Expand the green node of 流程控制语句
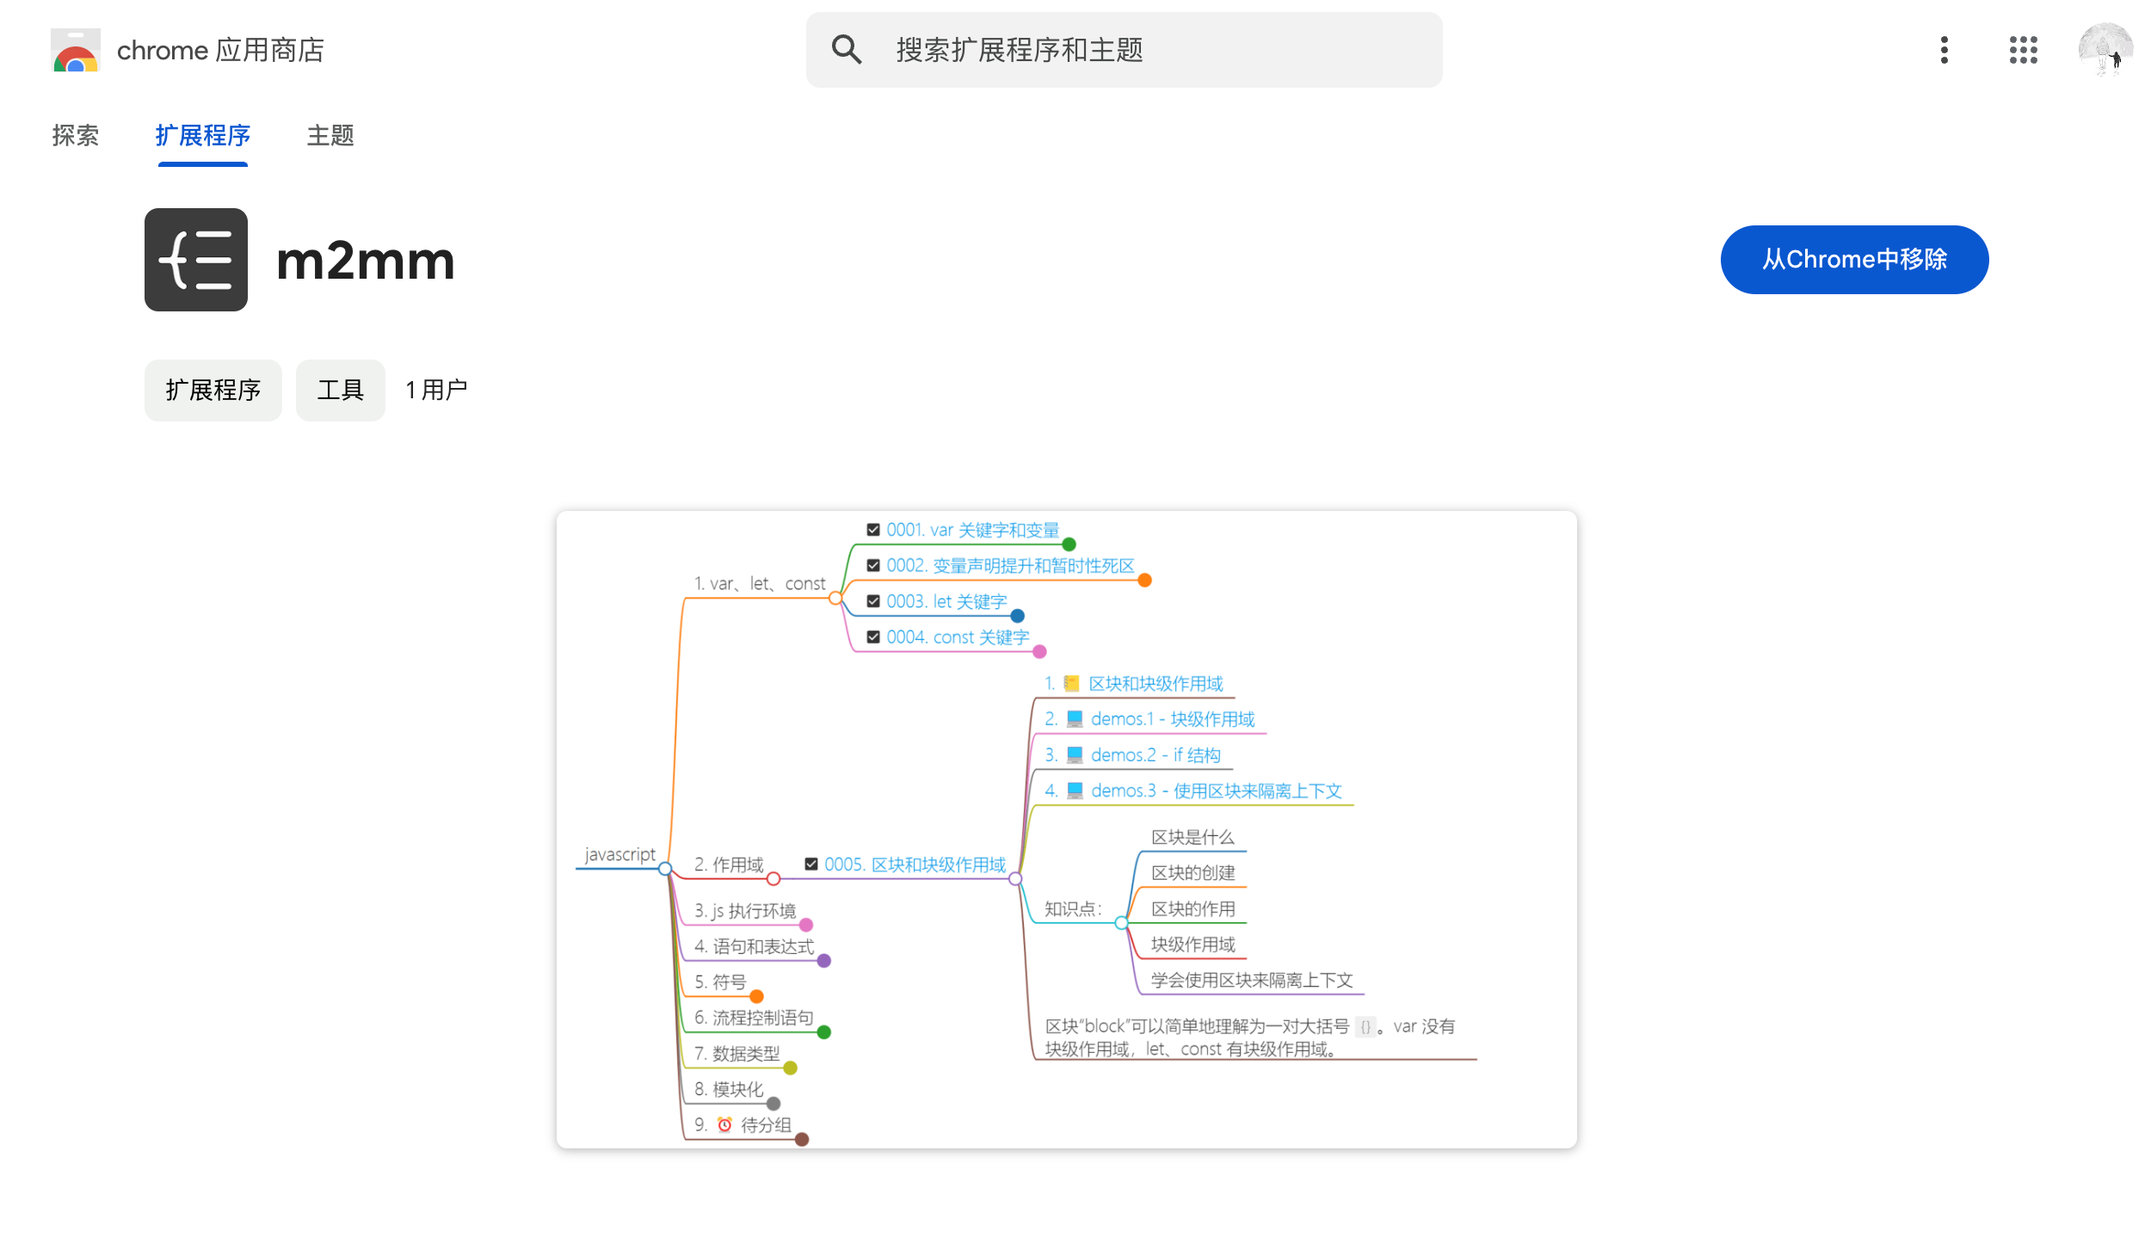This screenshot has height=1237, width=2151. pos(823,1032)
